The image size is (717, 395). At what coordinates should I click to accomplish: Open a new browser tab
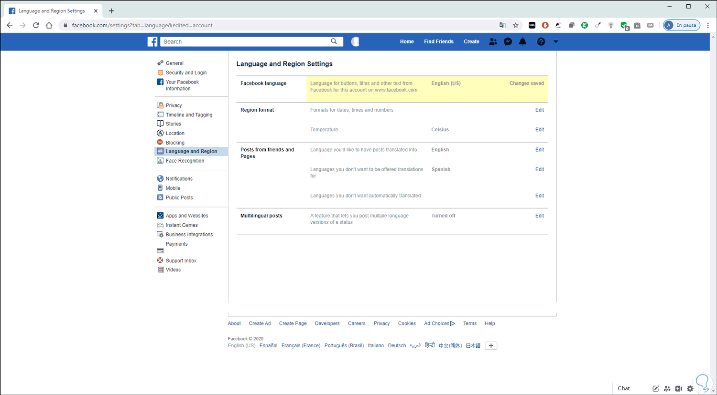111,10
